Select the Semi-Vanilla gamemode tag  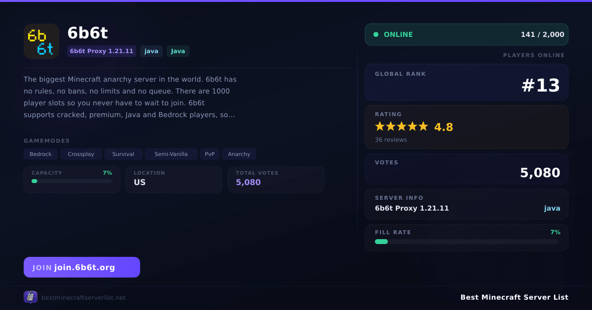coord(171,154)
